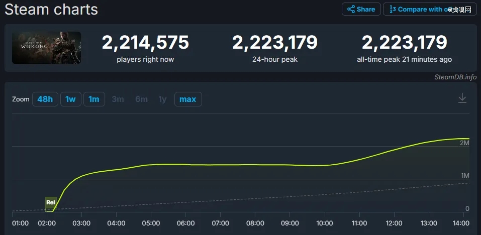The image size is (481, 235).
Task: Click the Zoom label
Action: point(21,99)
